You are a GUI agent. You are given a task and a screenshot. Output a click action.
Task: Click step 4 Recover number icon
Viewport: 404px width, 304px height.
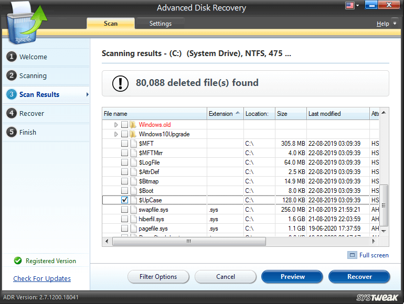12,113
